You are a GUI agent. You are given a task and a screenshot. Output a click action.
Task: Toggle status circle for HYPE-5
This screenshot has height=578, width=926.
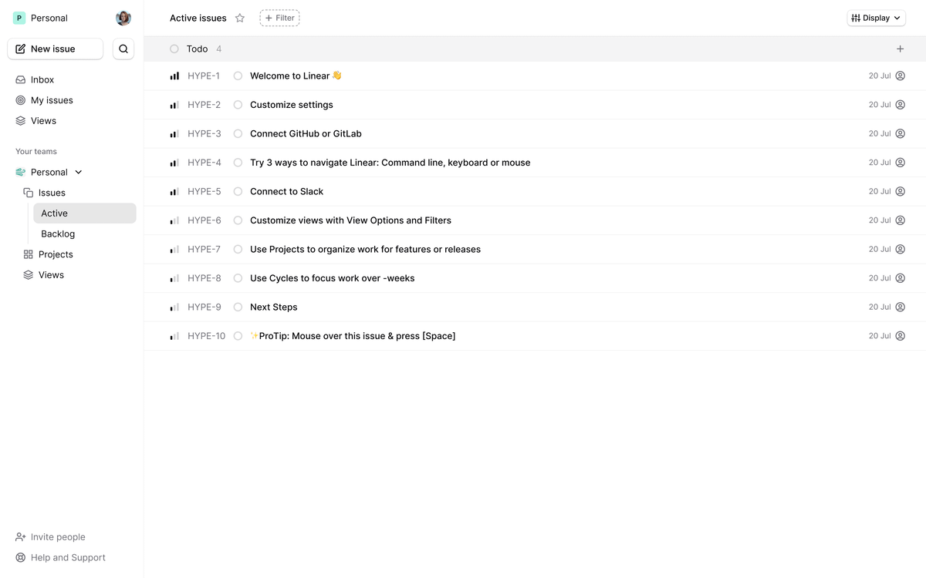[238, 191]
